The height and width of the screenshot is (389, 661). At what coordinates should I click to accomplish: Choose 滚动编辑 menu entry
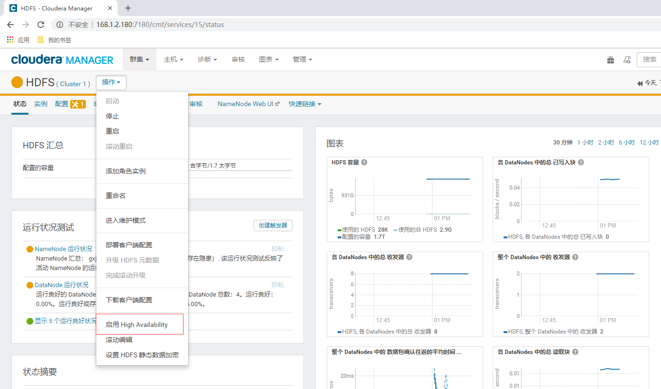point(142,340)
